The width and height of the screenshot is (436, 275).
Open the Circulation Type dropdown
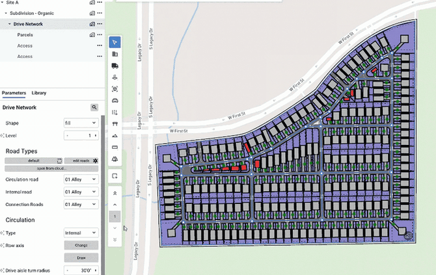tap(81, 233)
